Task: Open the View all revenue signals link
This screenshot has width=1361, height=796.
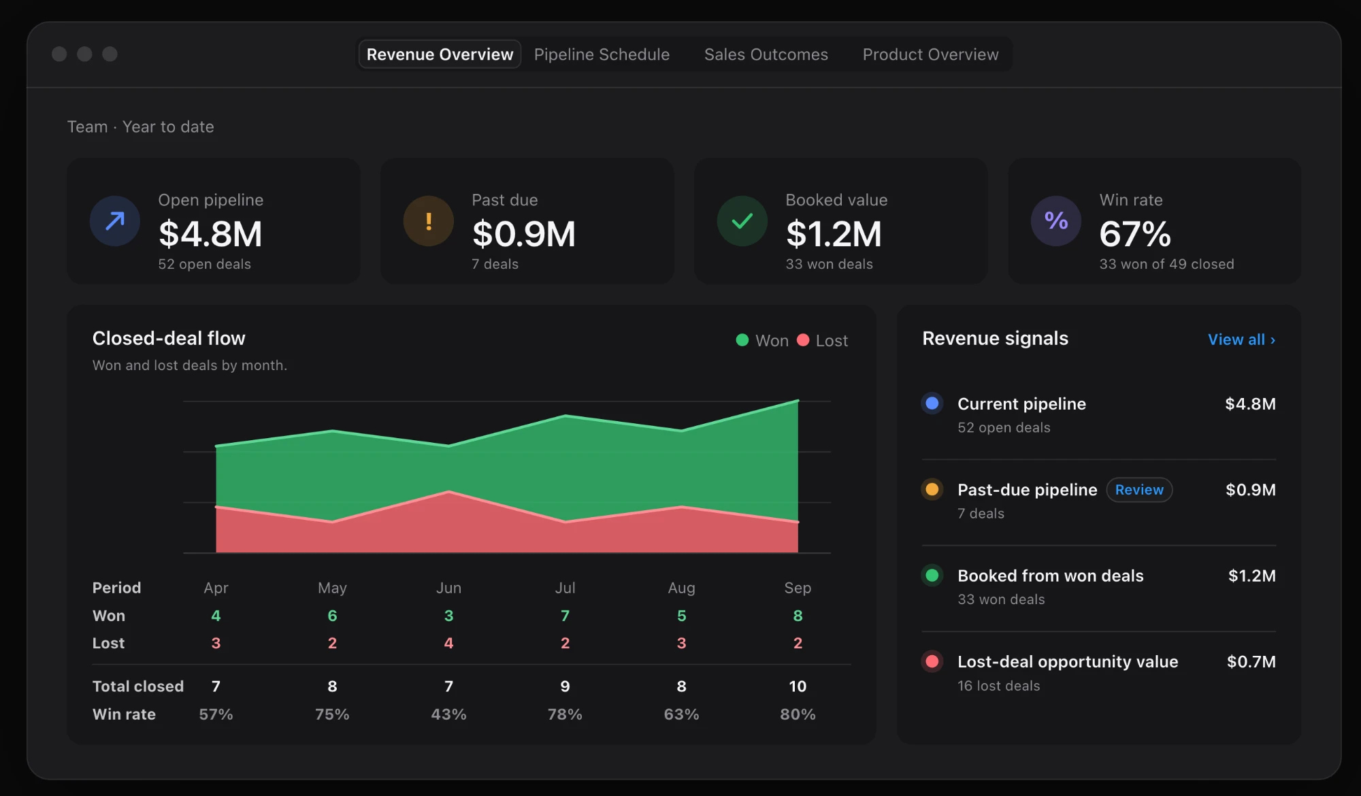Action: 1242,339
